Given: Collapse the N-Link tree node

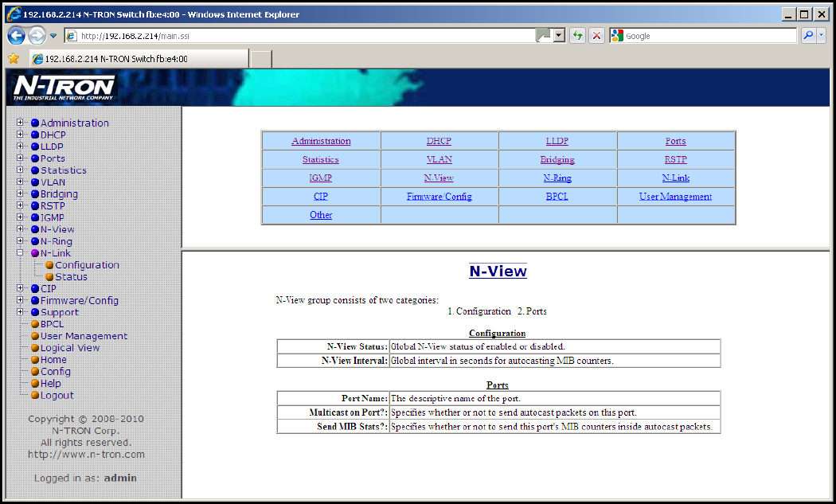Looking at the screenshot, I should click(20, 253).
